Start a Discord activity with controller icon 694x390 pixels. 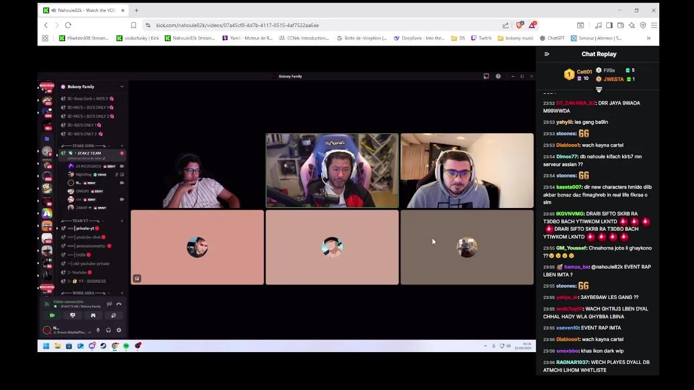(93, 315)
